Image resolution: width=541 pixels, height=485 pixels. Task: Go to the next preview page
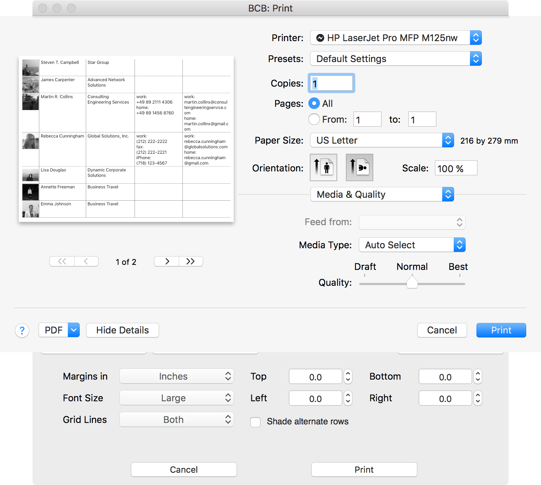166,261
